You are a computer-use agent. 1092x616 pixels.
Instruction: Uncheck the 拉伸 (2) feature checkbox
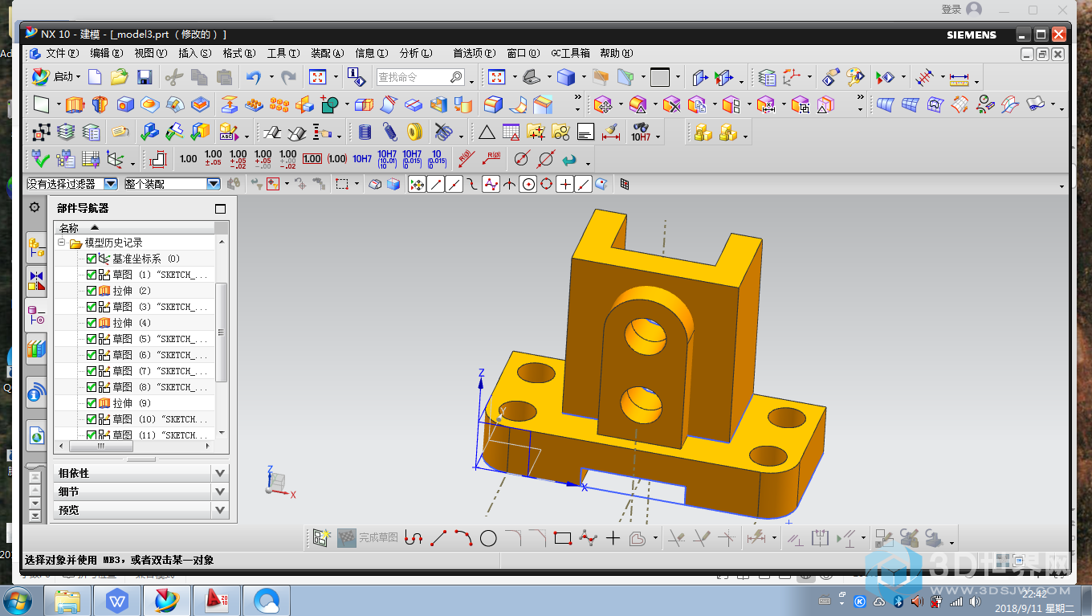pyautogui.click(x=91, y=291)
